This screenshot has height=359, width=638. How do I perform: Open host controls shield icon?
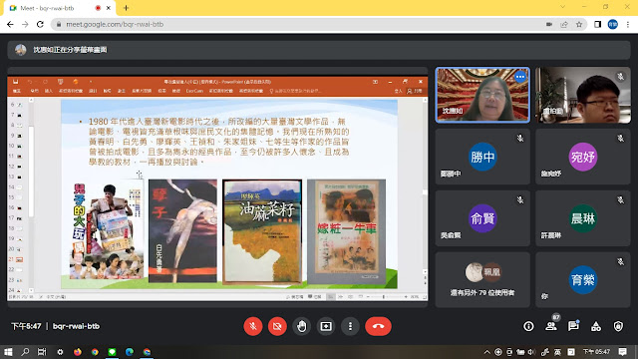tap(618, 326)
